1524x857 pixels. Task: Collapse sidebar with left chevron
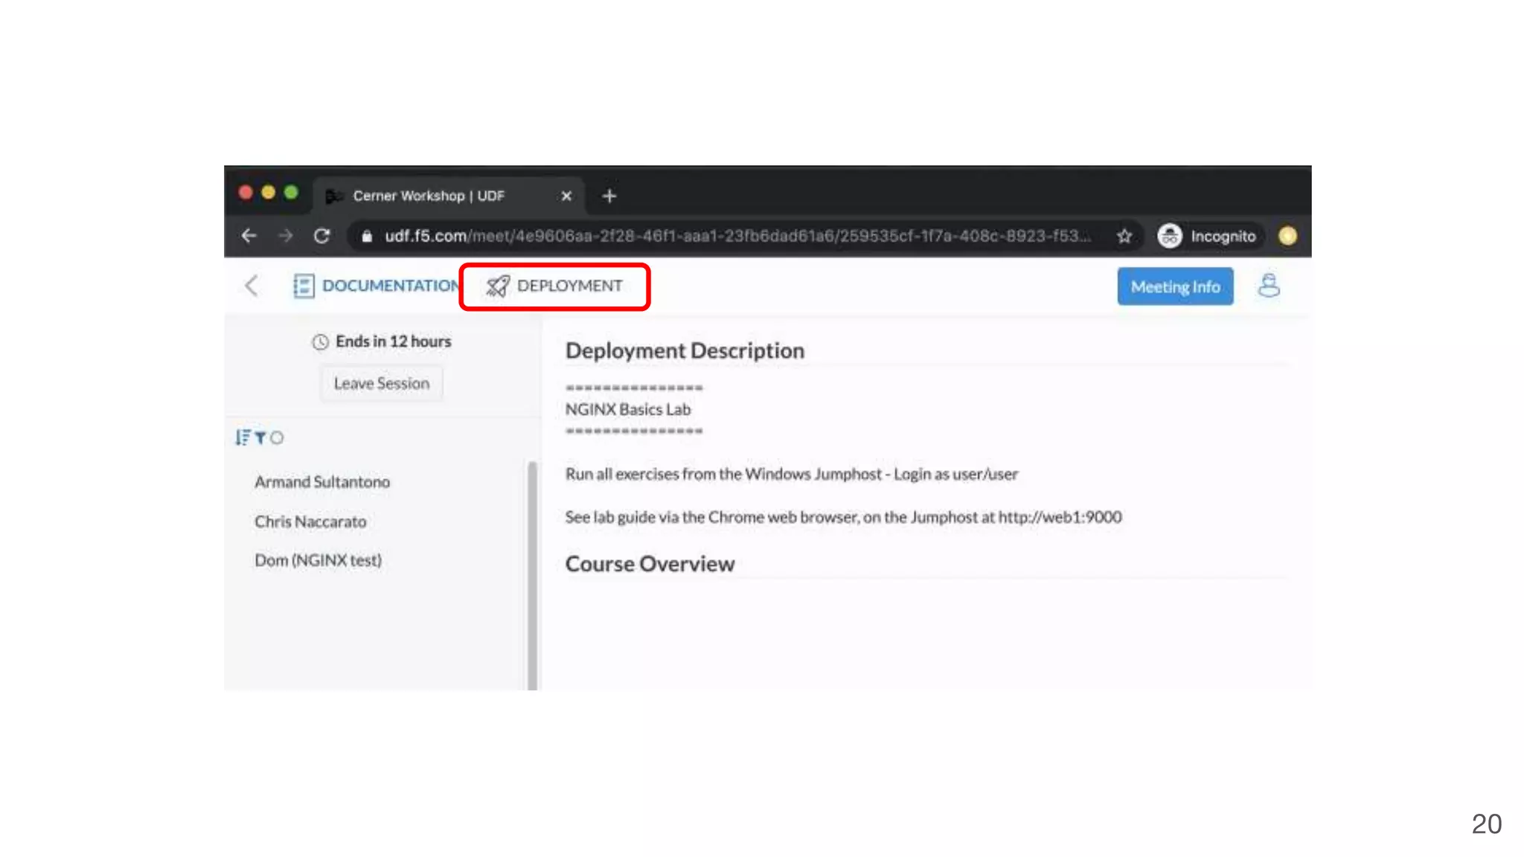252,286
